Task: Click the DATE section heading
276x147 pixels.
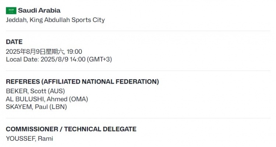Action: 14,42
